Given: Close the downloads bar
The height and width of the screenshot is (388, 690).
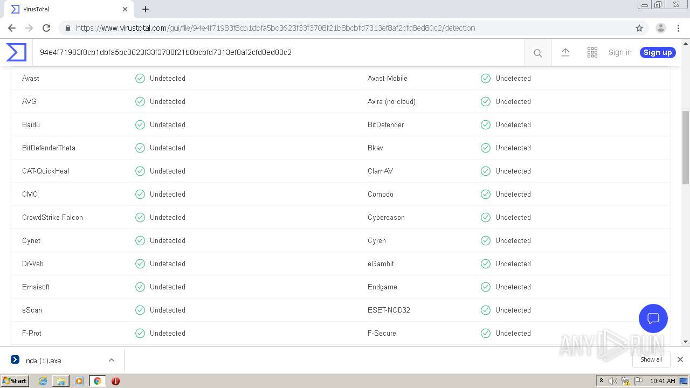Looking at the screenshot, I should [680, 359].
